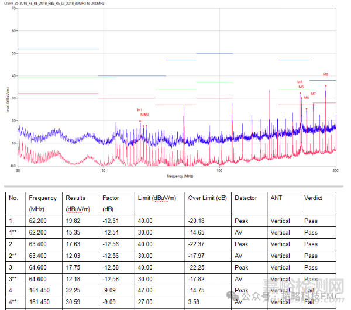Click the 19.82 result value cell
The height and width of the screenshot is (310, 351).
[x=73, y=221]
